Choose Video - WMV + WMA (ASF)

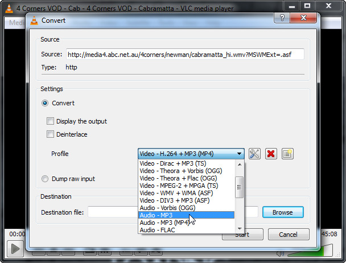pos(186,193)
